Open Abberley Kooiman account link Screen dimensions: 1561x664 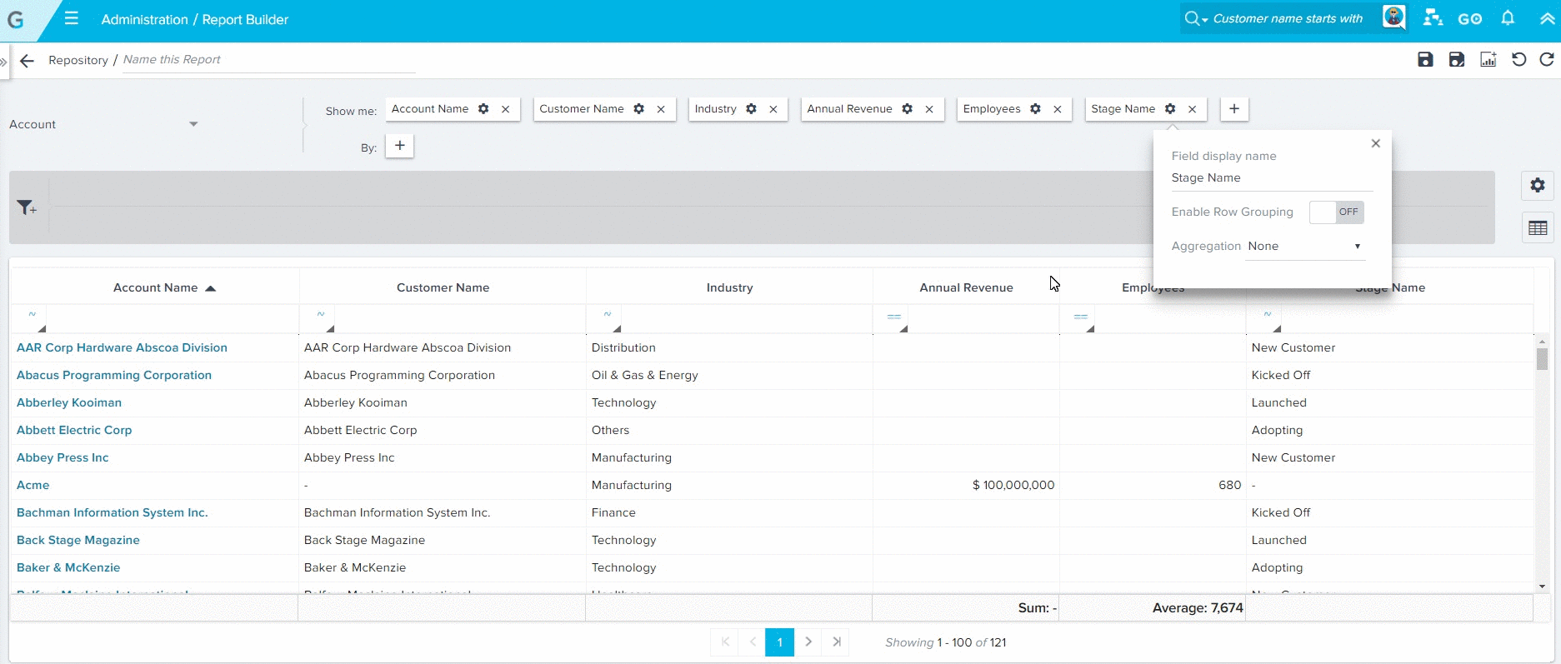(x=69, y=402)
